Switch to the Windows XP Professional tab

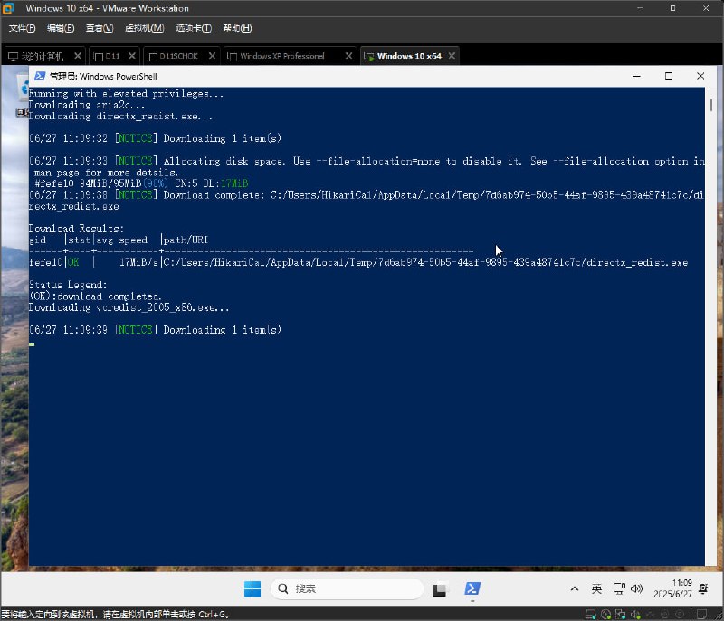(282, 56)
